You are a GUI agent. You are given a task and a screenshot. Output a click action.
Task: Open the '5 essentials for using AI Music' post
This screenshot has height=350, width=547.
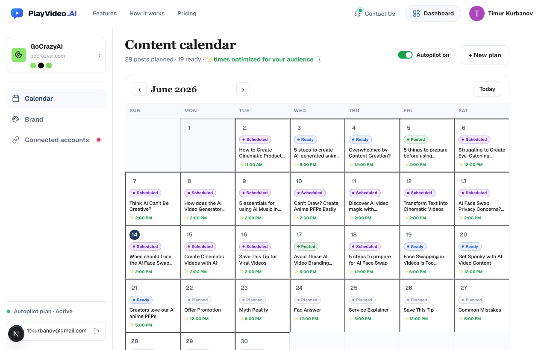260,206
